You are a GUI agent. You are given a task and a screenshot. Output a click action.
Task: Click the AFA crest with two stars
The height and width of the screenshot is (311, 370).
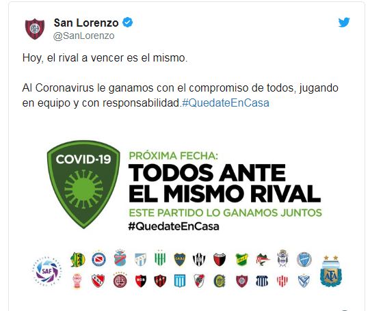tap(331, 271)
